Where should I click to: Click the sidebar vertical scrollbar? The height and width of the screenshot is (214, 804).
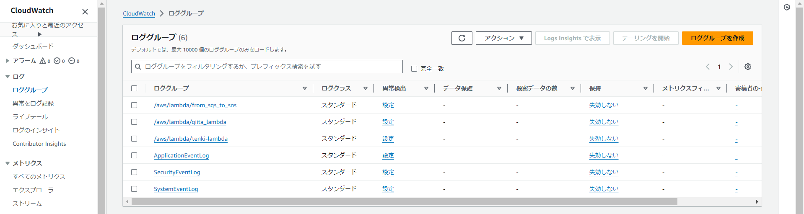tap(101, 111)
